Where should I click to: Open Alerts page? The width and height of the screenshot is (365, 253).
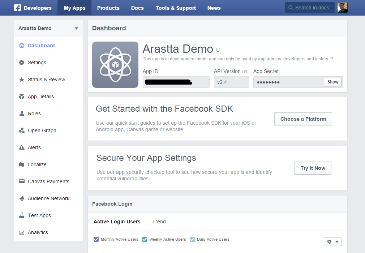click(48, 147)
